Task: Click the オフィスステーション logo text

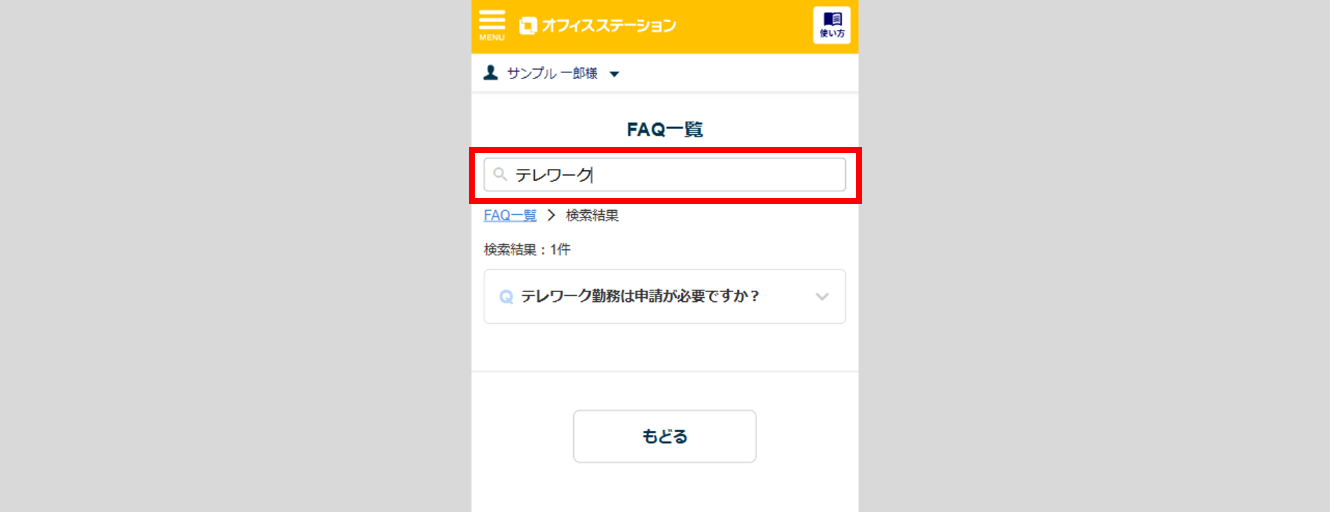Action: (x=609, y=26)
